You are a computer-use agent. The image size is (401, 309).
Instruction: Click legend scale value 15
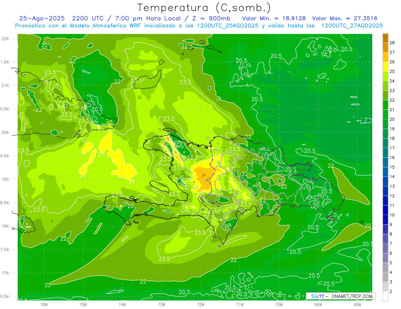tap(392, 167)
